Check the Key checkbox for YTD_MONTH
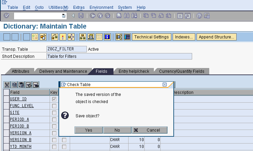253x151 pixels. click(x=54, y=147)
